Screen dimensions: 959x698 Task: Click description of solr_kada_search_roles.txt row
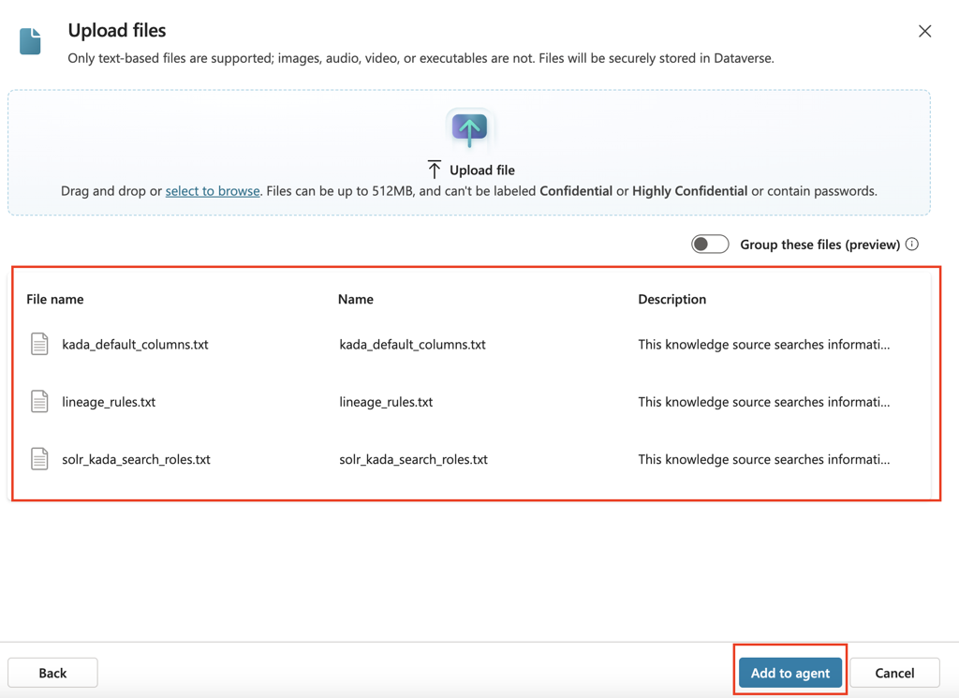tap(763, 460)
